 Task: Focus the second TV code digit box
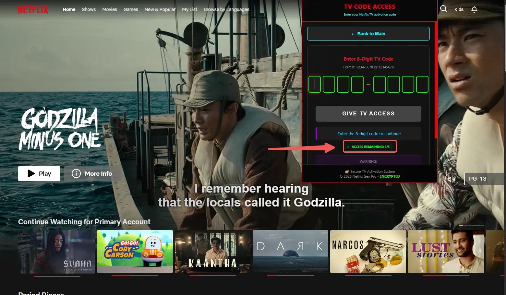[x=329, y=84]
